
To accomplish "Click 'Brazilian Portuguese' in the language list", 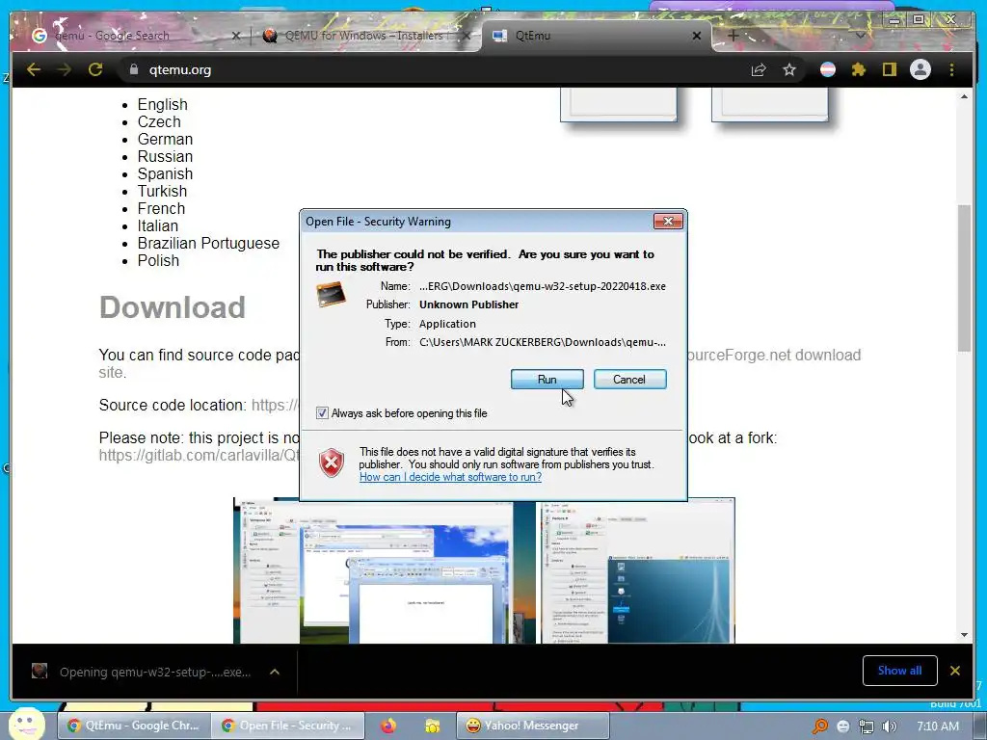I will [208, 244].
